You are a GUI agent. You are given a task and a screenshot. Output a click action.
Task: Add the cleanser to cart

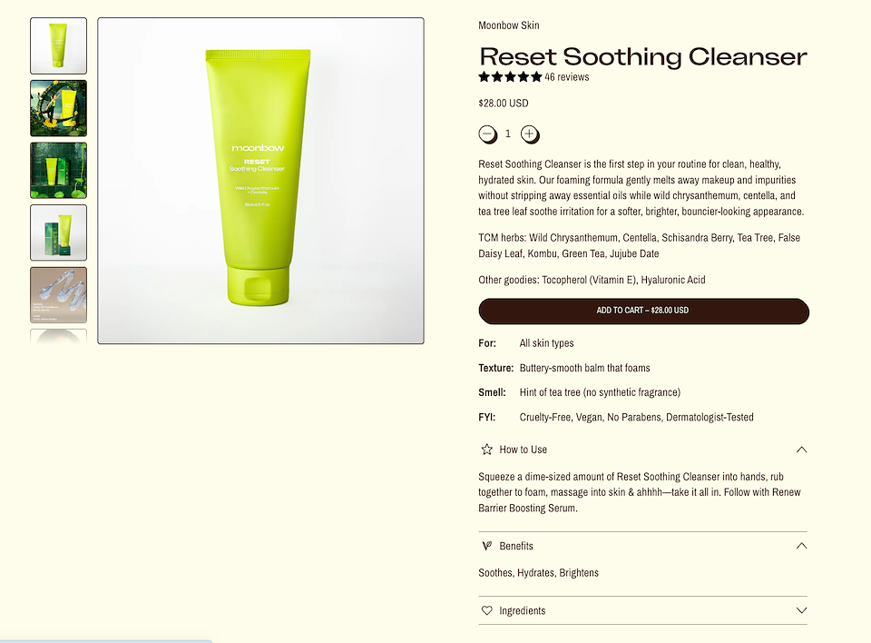(x=643, y=311)
